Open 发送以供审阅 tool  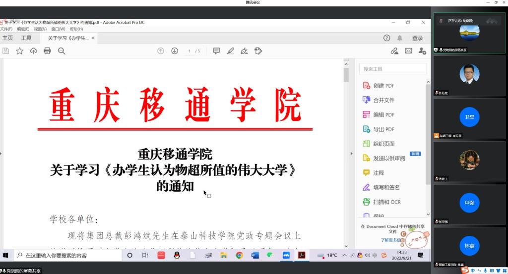[x=384, y=158]
